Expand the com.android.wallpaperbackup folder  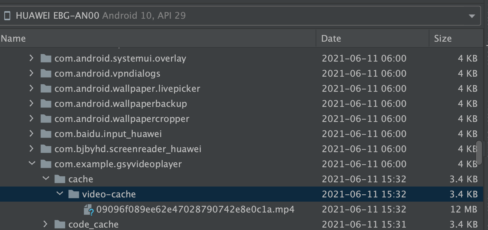click(x=31, y=104)
